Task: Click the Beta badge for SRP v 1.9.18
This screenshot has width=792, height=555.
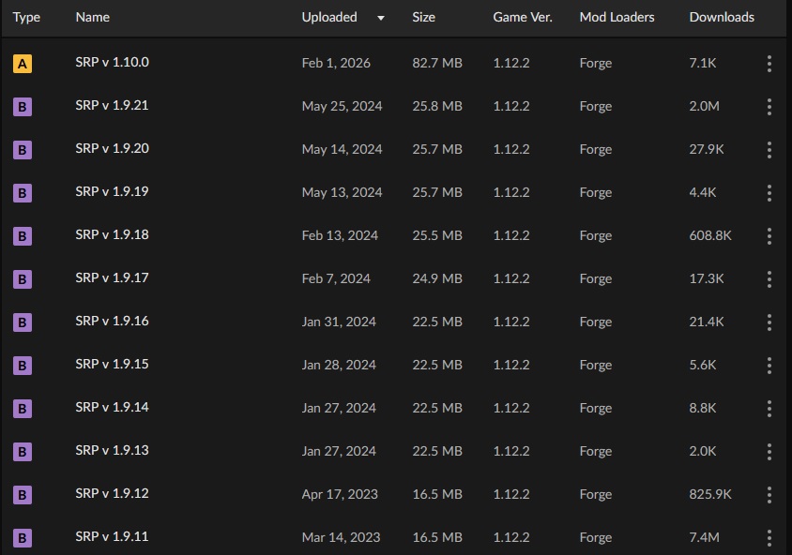Action: pos(23,236)
